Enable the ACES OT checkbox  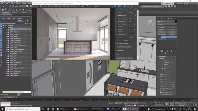click(x=117, y=32)
